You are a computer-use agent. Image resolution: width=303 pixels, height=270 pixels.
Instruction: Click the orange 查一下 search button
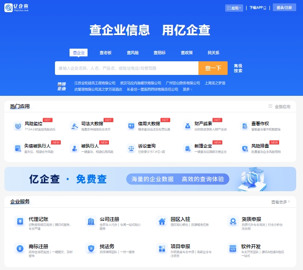(213, 68)
